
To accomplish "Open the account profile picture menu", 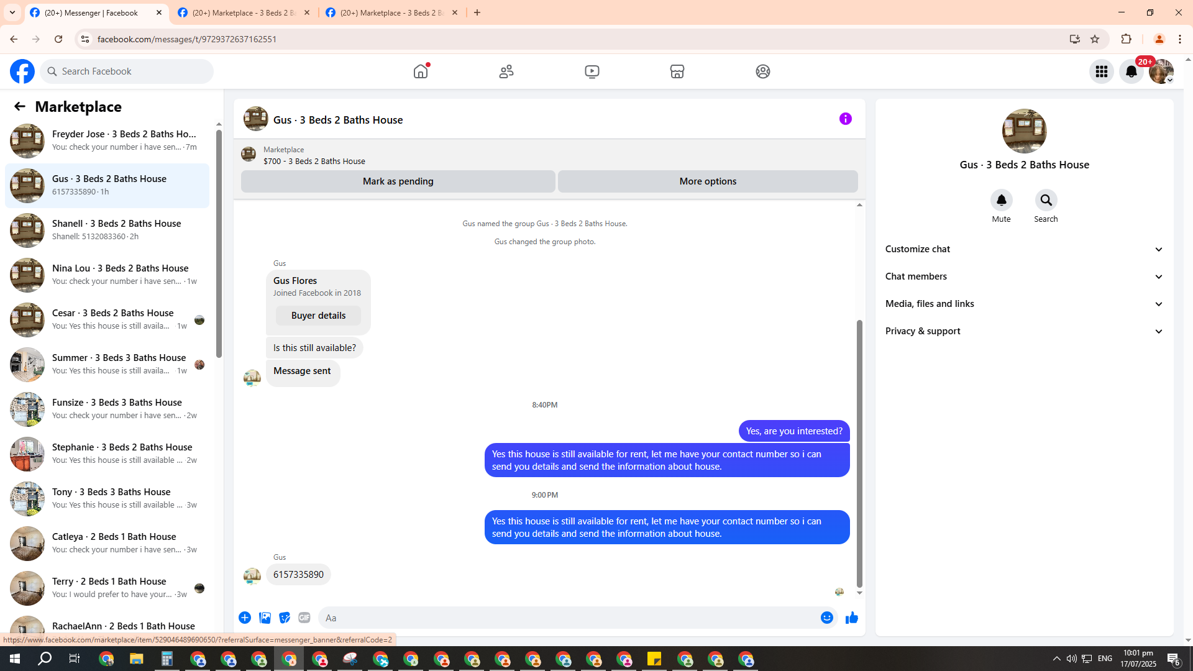I will click(x=1161, y=71).
